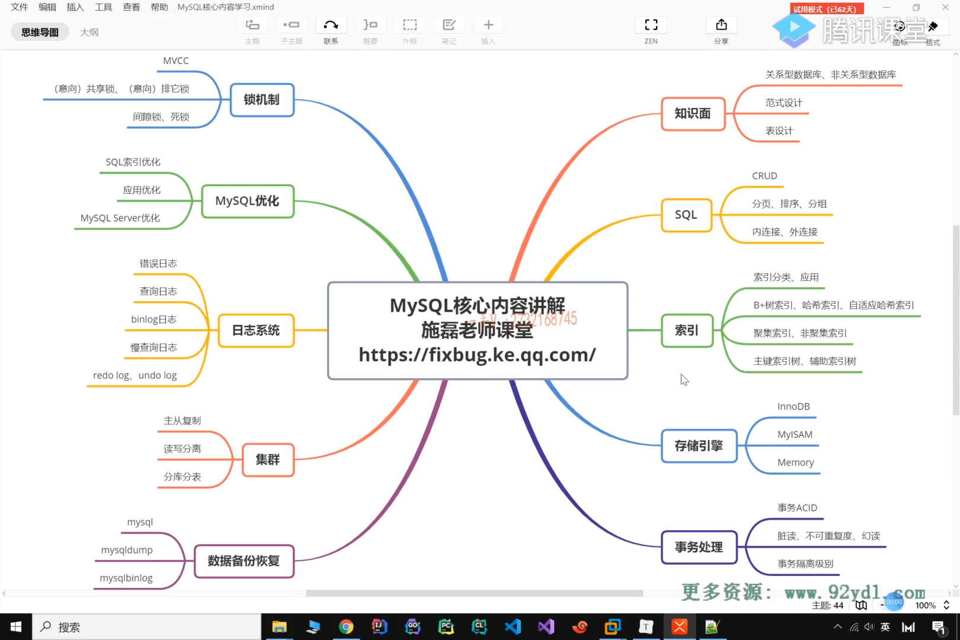This screenshot has height=640, width=960.
Task: Launch XMind icon in the taskbar
Action: pos(679,626)
